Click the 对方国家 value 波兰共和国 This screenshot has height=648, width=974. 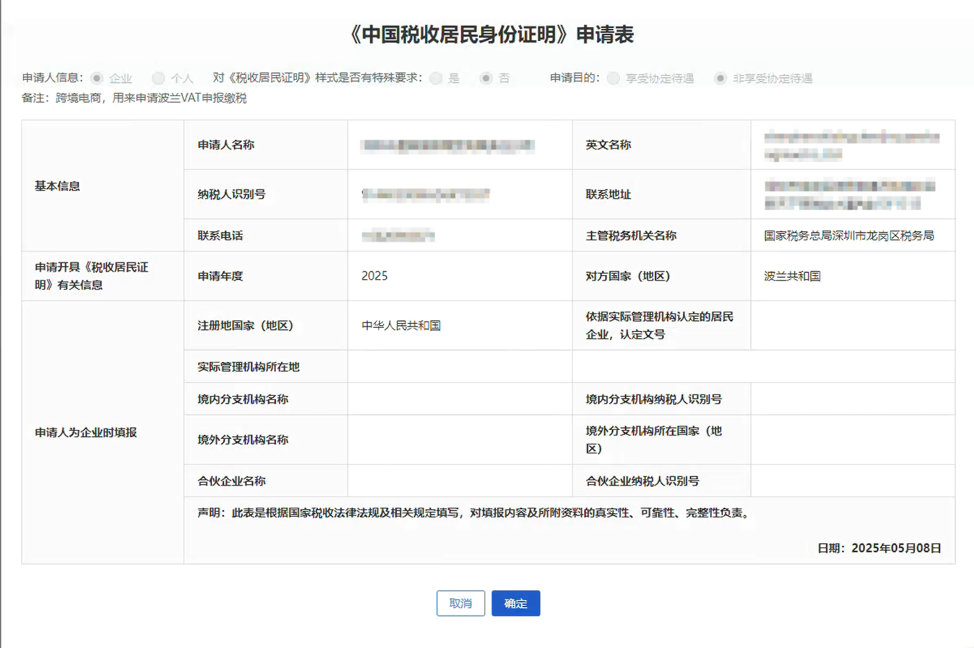(x=792, y=276)
